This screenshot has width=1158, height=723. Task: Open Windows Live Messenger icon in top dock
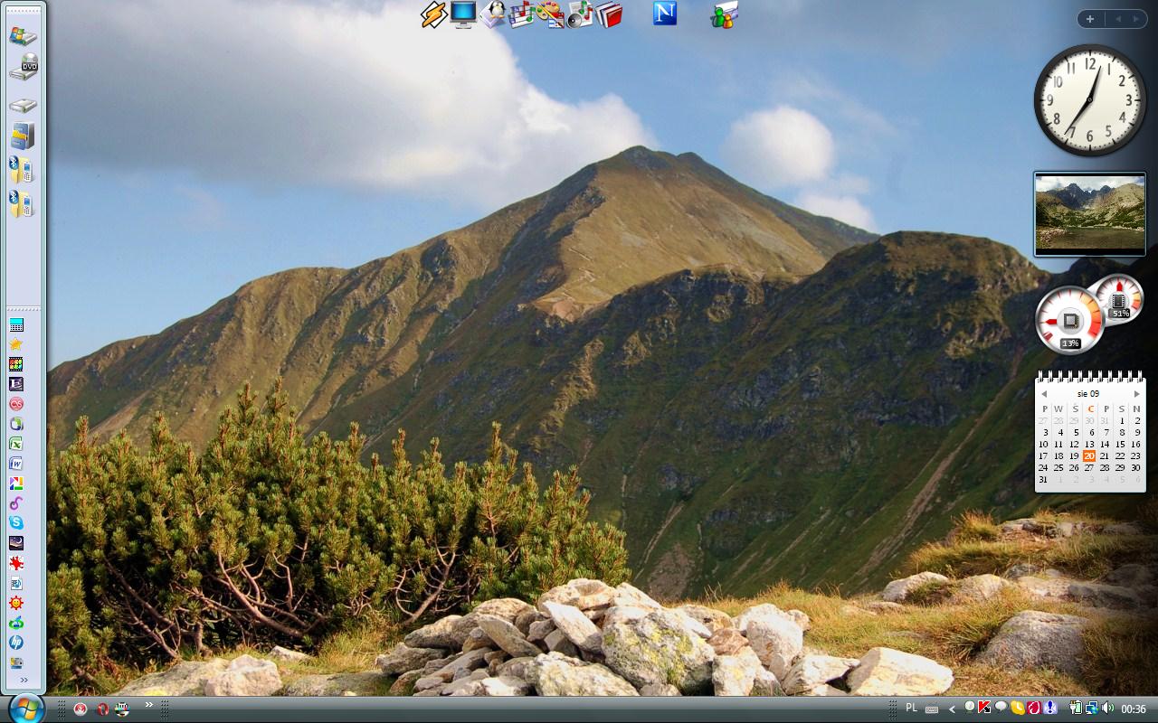[724, 14]
